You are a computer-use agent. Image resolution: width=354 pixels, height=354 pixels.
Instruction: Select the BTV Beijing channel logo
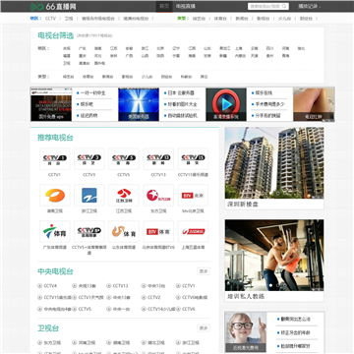[x=193, y=196]
